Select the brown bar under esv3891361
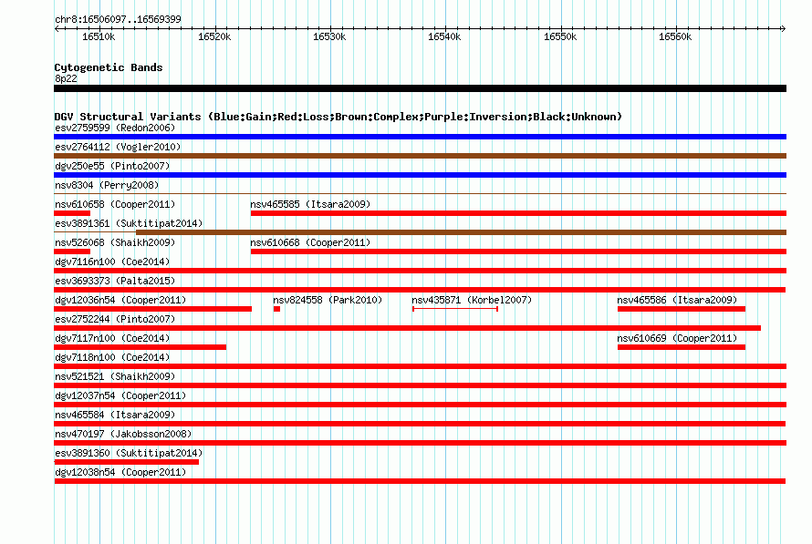 [461, 232]
